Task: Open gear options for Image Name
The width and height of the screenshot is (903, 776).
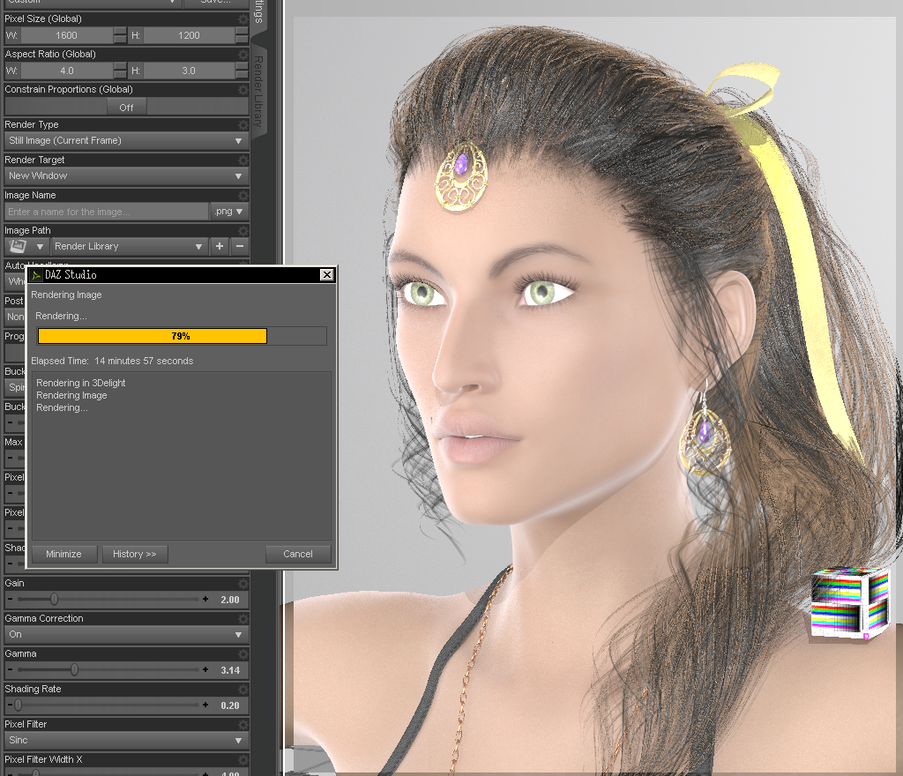Action: point(243,195)
